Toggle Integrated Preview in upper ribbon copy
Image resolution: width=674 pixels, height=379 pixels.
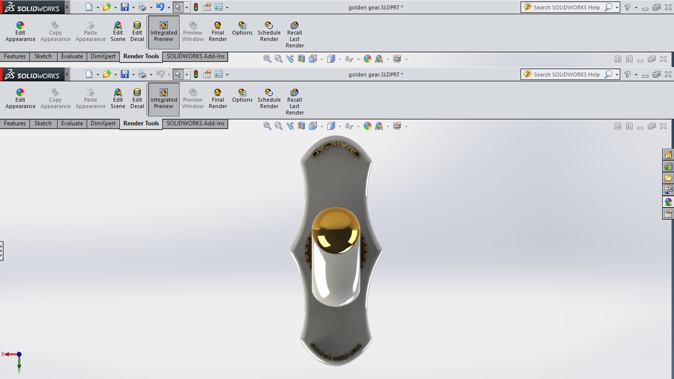164,32
